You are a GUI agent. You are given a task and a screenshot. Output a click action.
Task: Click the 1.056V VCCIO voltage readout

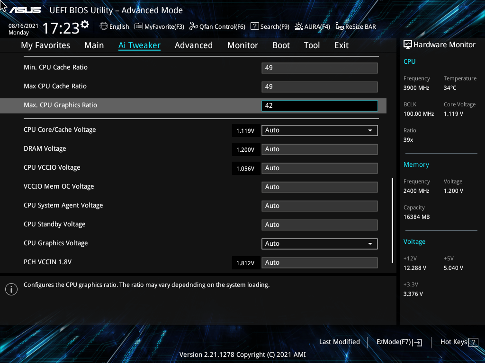point(245,169)
